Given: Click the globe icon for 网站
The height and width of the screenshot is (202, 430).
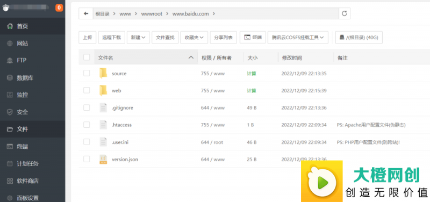Looking at the screenshot, I should (10, 44).
